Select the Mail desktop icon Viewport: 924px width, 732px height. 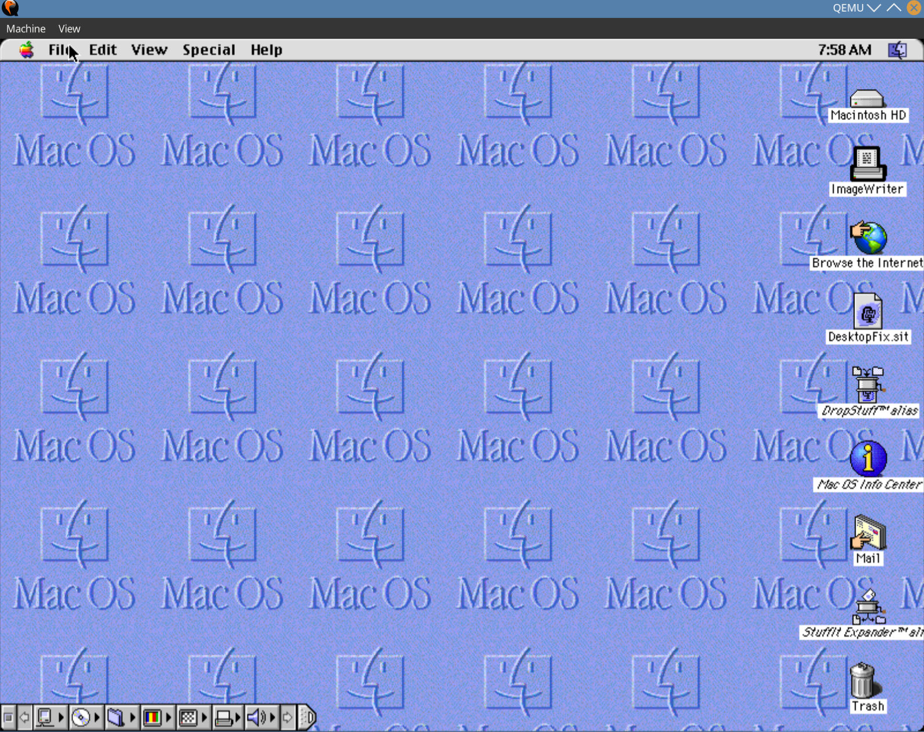pos(868,533)
